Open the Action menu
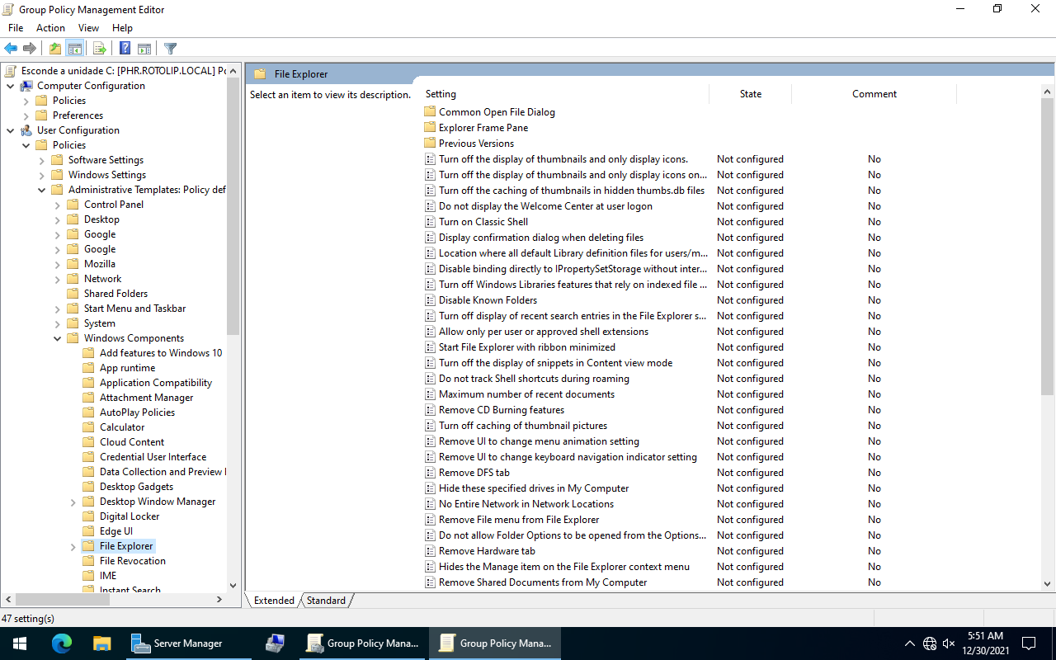Viewport: 1056px width, 660px height. tap(50, 28)
